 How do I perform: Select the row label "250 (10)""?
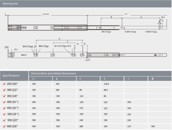pos(12,84)
